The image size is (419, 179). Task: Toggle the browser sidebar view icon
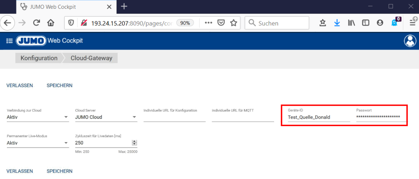[x=366, y=23]
